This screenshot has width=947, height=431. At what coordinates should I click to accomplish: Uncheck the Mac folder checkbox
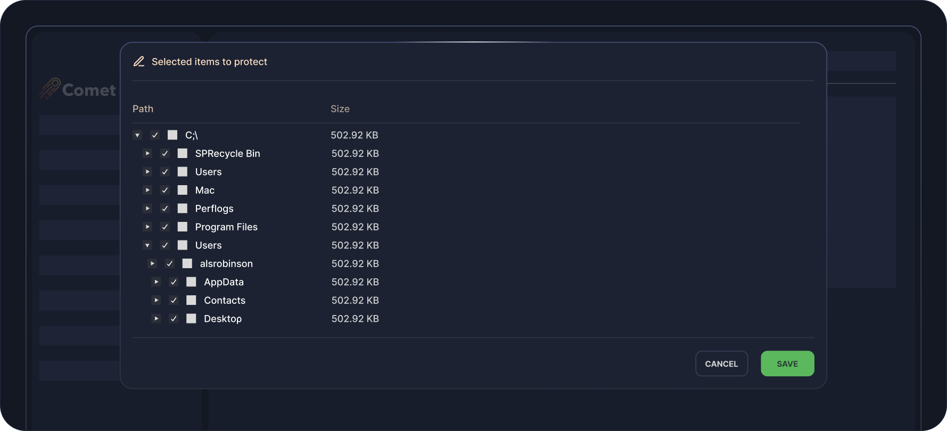pos(165,190)
